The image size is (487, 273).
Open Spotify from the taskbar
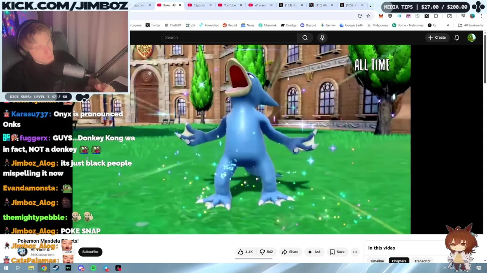pos(93,268)
